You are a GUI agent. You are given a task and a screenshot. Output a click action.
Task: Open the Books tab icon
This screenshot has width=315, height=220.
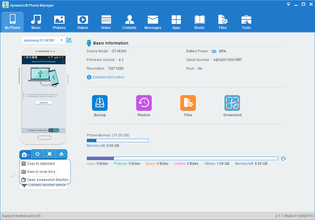[x=200, y=20]
